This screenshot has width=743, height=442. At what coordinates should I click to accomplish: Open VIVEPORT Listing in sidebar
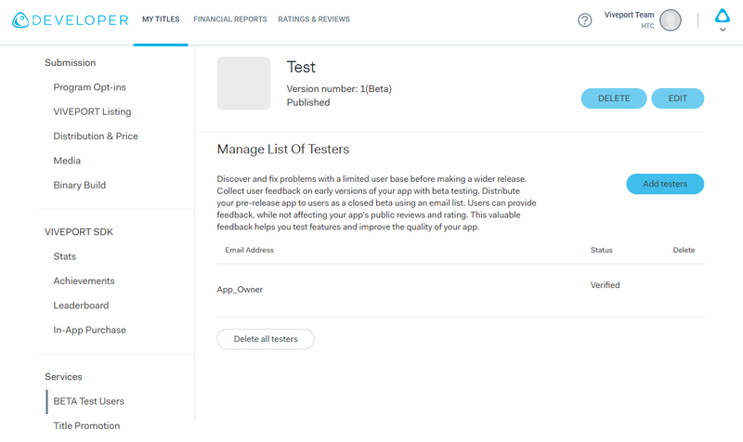point(92,111)
